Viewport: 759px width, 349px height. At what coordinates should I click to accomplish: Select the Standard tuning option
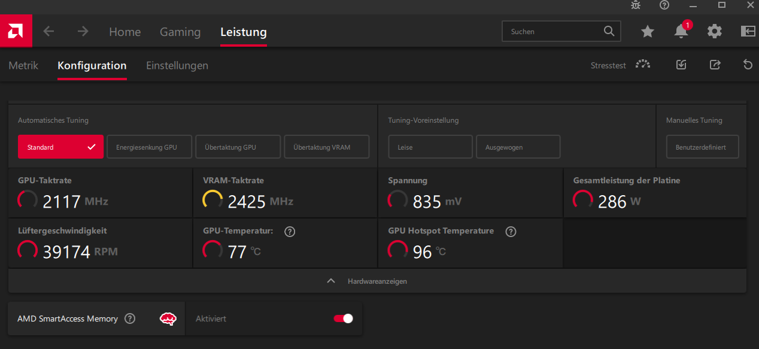60,147
